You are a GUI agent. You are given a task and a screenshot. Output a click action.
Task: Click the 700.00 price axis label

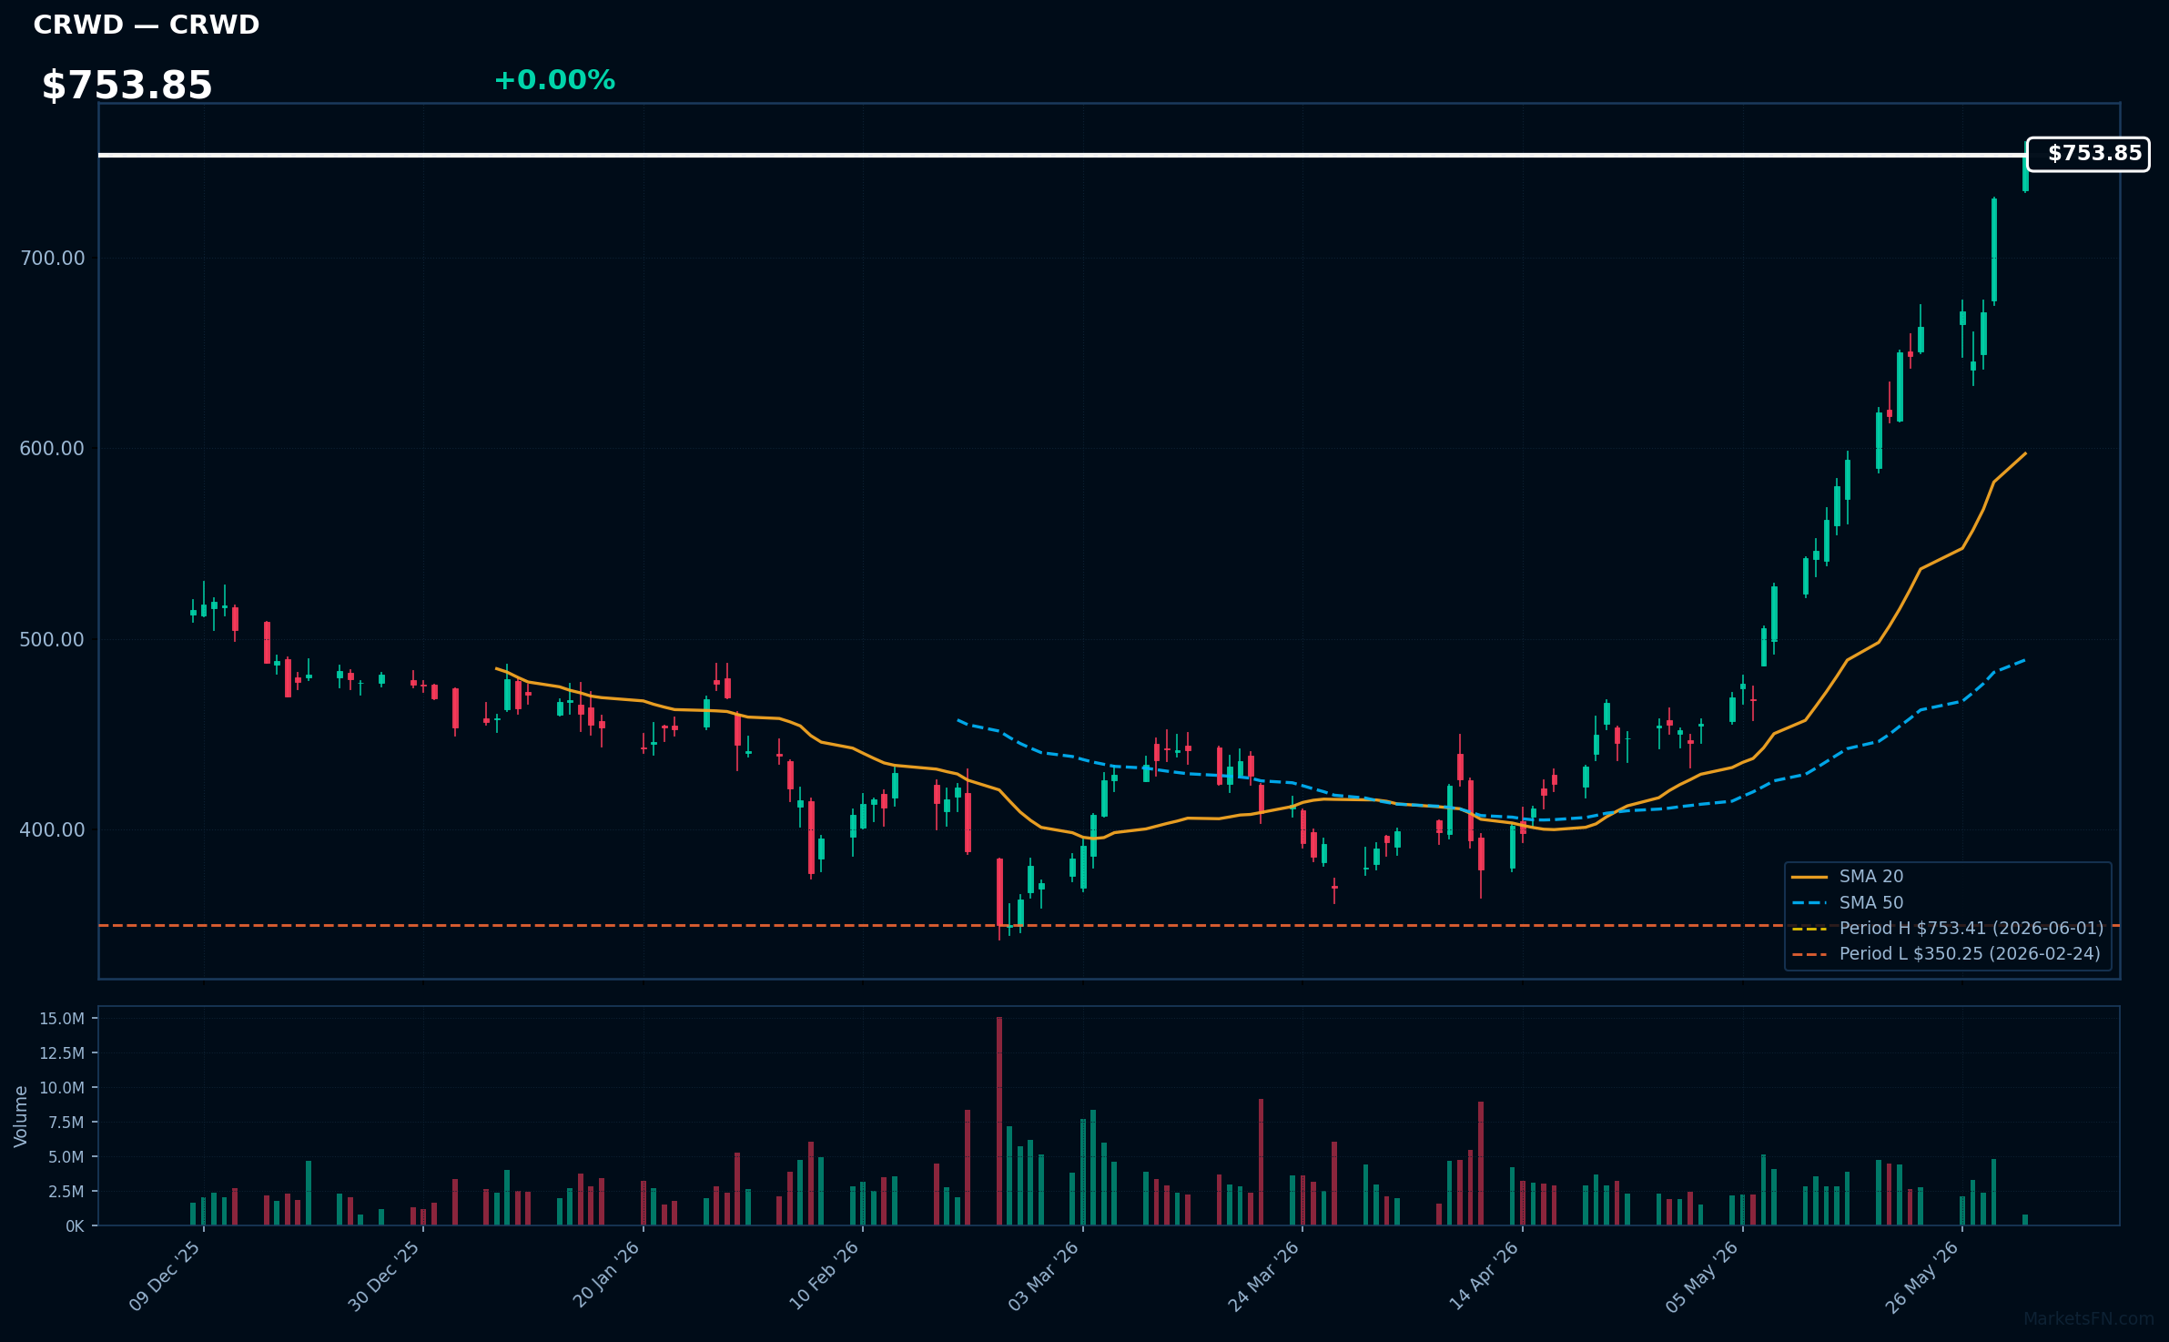pyautogui.click(x=52, y=259)
